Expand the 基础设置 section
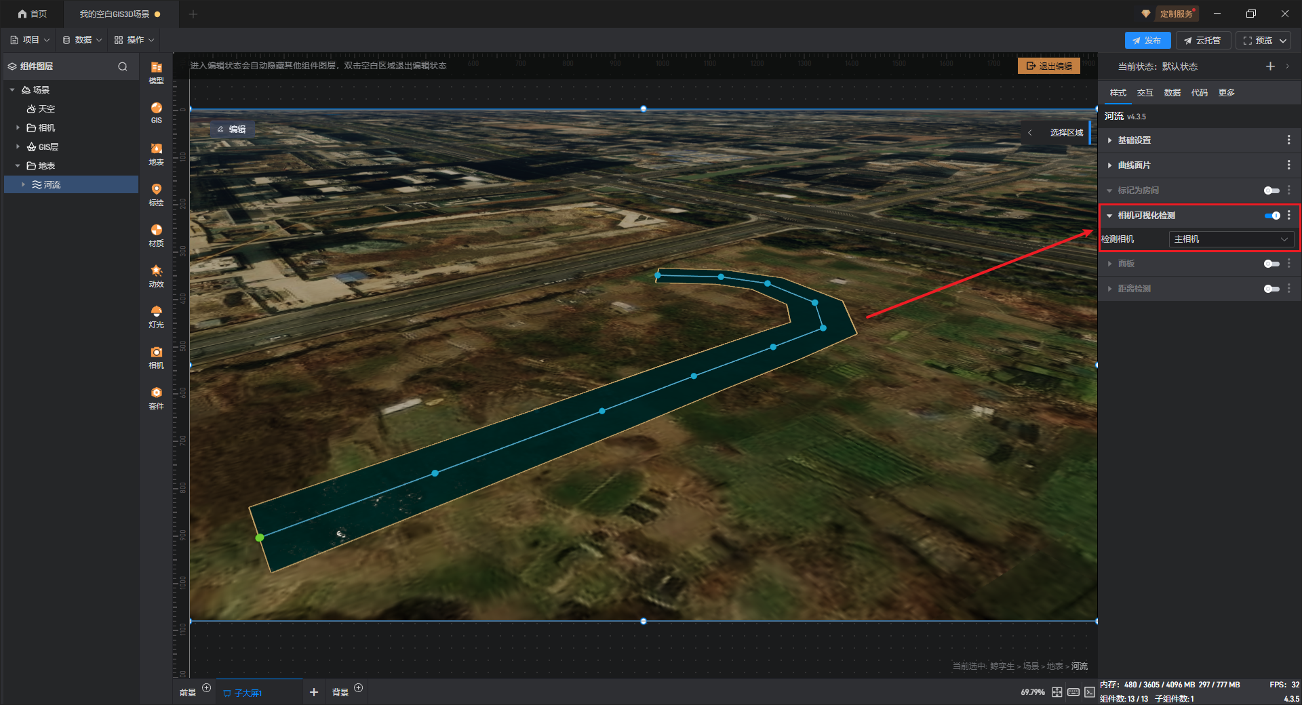Viewport: 1302px width, 705px height. [x=1135, y=140]
